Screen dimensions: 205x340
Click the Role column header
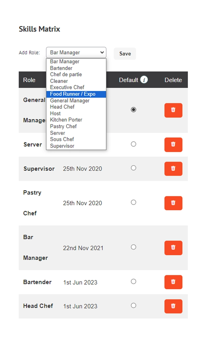pyautogui.click(x=29, y=80)
